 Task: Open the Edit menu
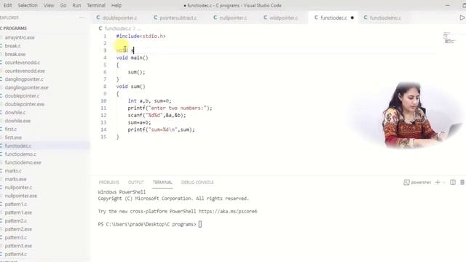click(7, 5)
